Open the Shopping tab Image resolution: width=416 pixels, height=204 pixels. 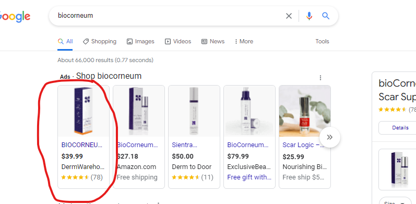coord(100,42)
